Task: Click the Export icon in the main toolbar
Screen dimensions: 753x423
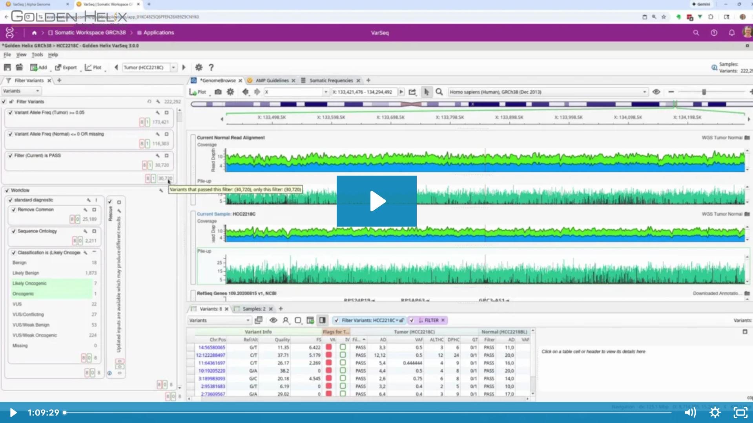Action: click(x=59, y=67)
